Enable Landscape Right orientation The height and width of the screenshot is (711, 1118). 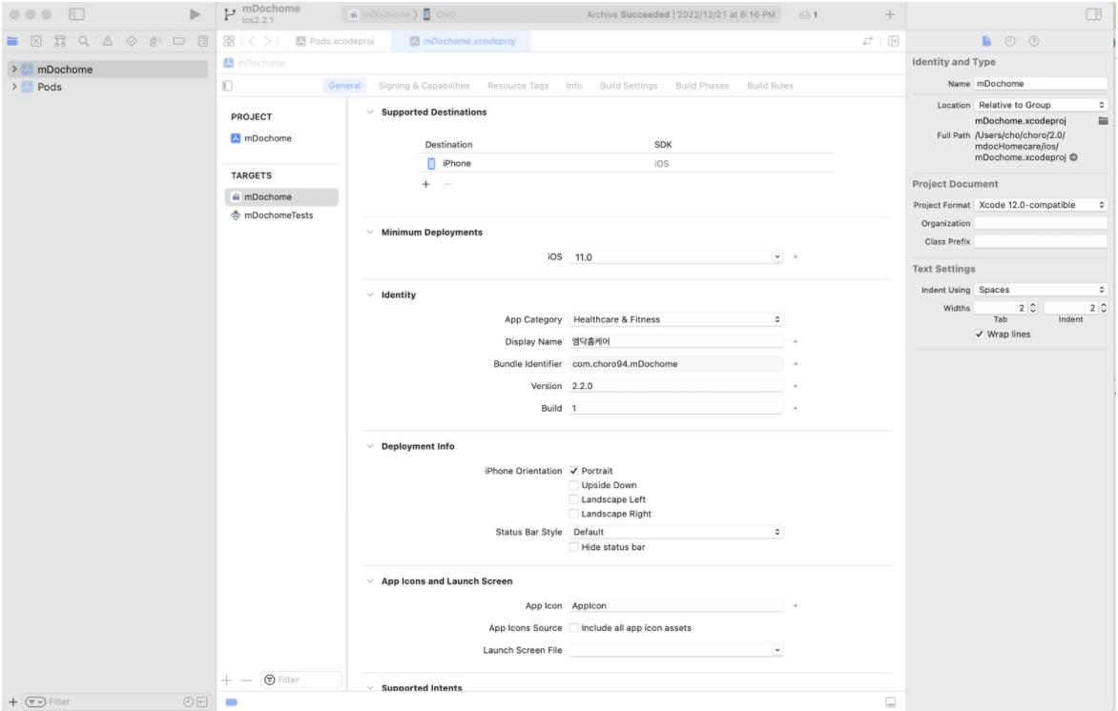573,514
